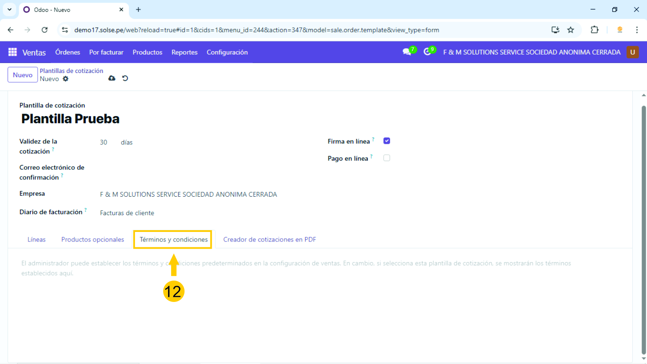Discard changes with the undo icon
The image size is (647, 364).
125,78
